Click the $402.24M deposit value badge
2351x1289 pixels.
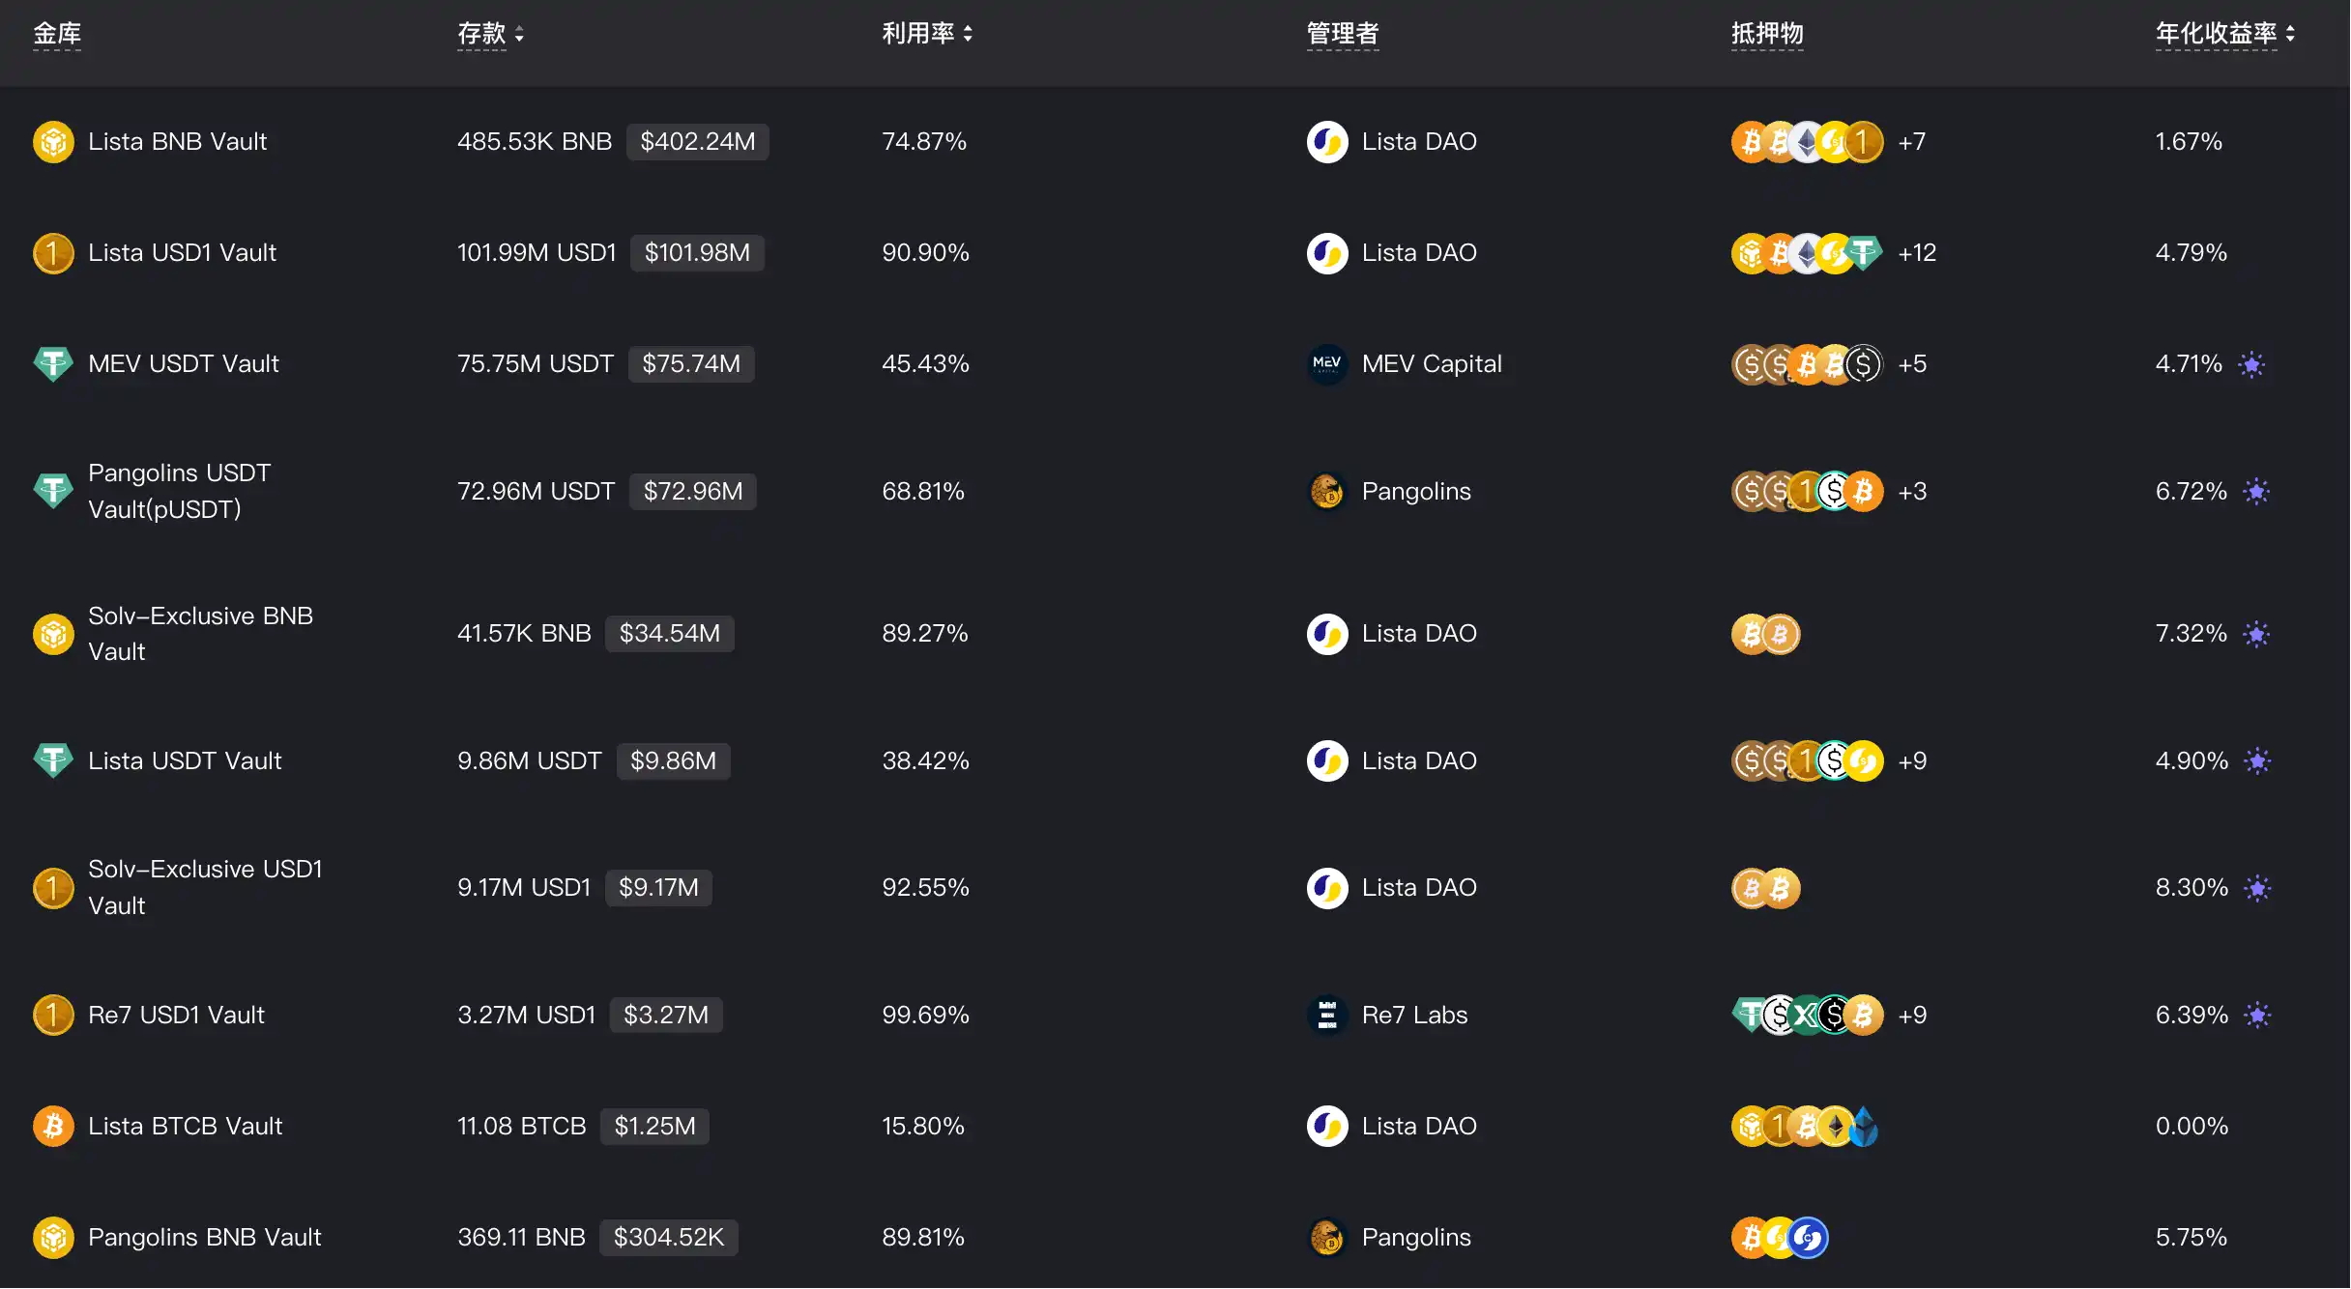(x=697, y=142)
